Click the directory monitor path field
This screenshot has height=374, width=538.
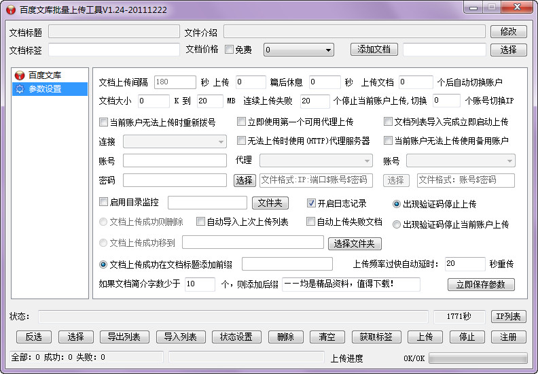click(207, 203)
